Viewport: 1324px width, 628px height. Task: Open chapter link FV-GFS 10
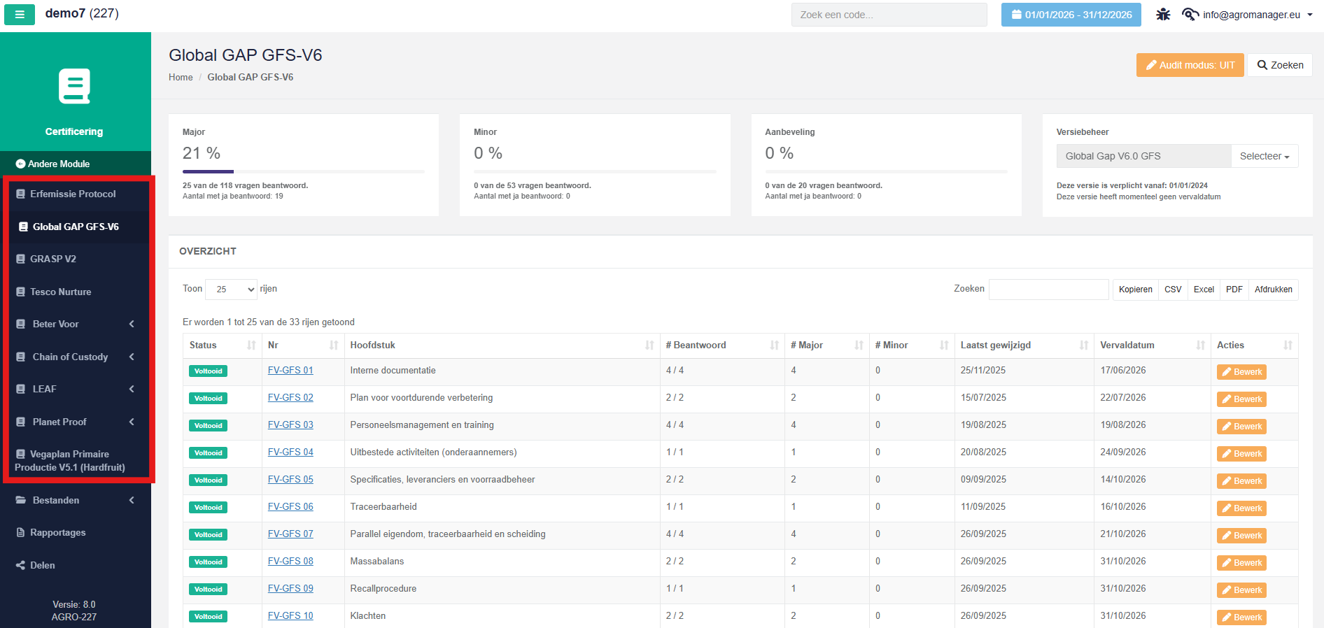pyautogui.click(x=290, y=615)
